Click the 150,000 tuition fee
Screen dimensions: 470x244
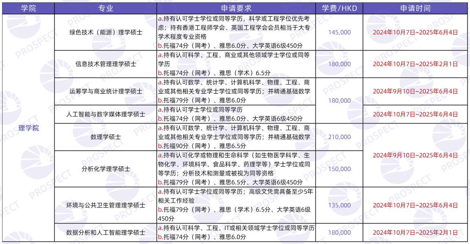[340, 169]
